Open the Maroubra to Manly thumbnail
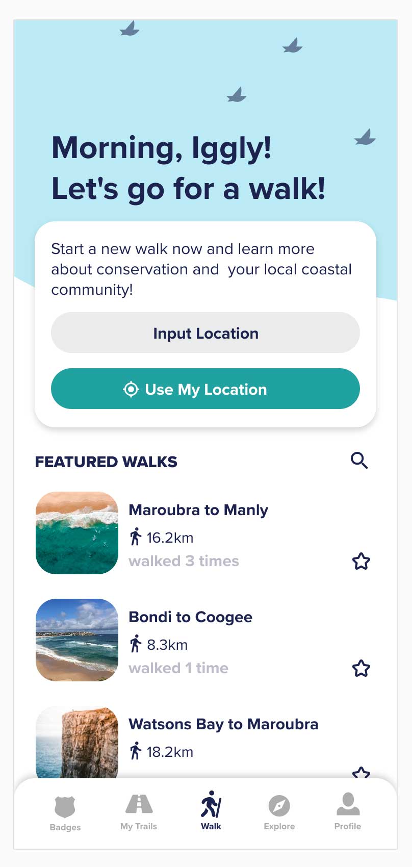The height and width of the screenshot is (867, 412). click(x=77, y=533)
